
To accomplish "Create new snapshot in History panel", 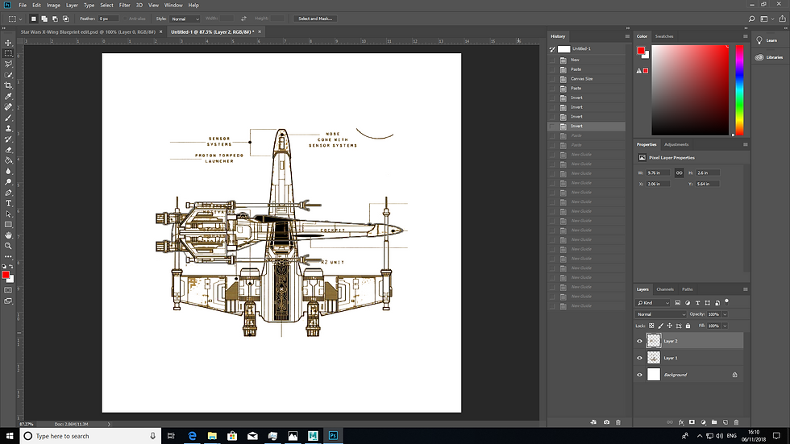I will point(606,422).
